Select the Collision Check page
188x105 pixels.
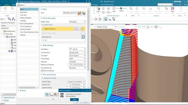click(25, 29)
